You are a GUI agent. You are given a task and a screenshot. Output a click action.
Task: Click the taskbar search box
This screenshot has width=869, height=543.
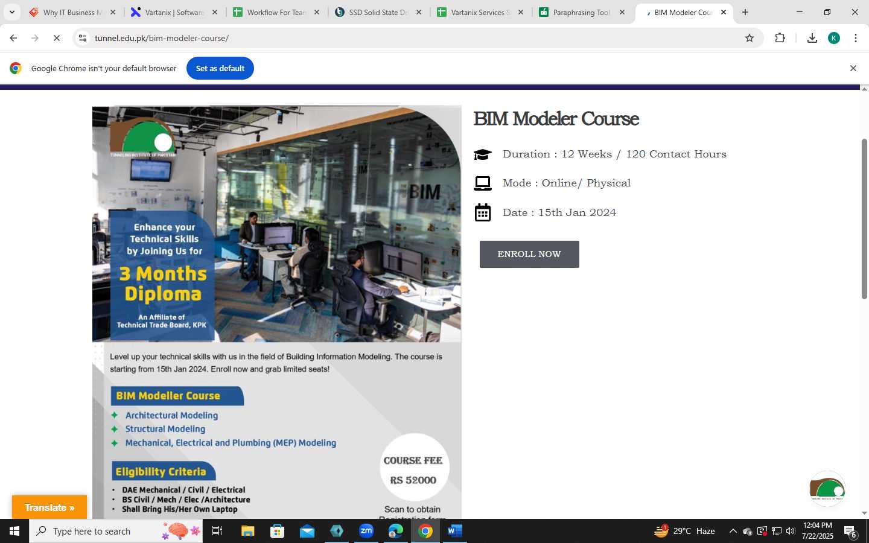tap(116, 531)
